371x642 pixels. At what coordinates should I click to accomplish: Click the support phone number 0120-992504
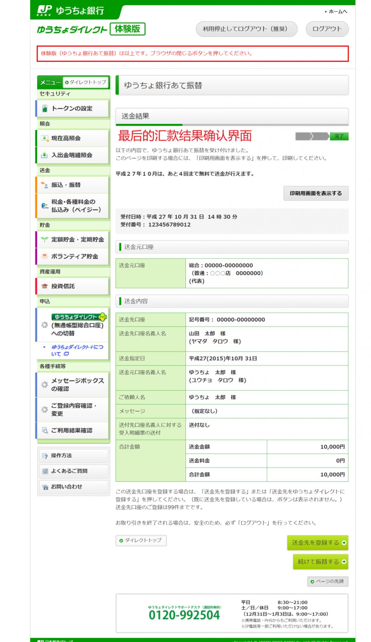coord(184,615)
